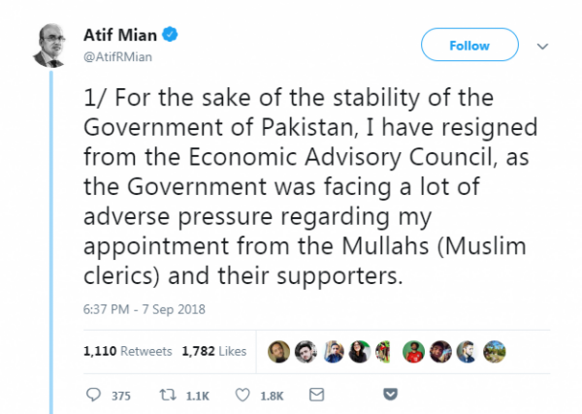582x414 pixels.
Task: Click the first liker avatar in the row
Action: tap(279, 350)
